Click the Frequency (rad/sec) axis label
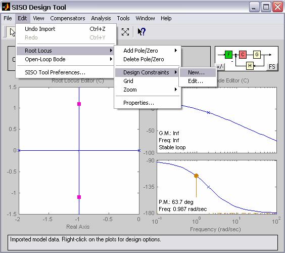The width and height of the screenshot is (285, 253). (215, 229)
